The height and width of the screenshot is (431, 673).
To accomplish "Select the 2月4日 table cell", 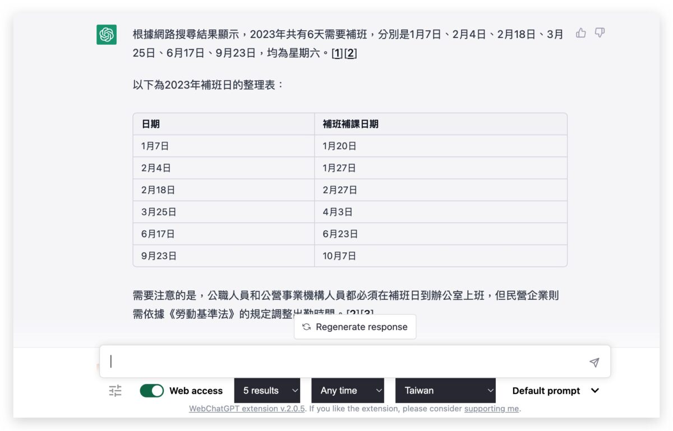I will [x=224, y=168].
